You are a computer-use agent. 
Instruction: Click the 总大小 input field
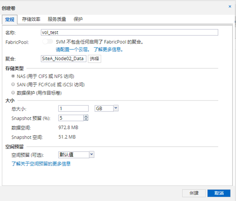pyautogui.click(x=73, y=108)
